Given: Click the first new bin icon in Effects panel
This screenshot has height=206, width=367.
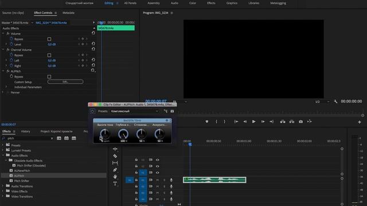Looking at the screenshot, I should [59, 138].
